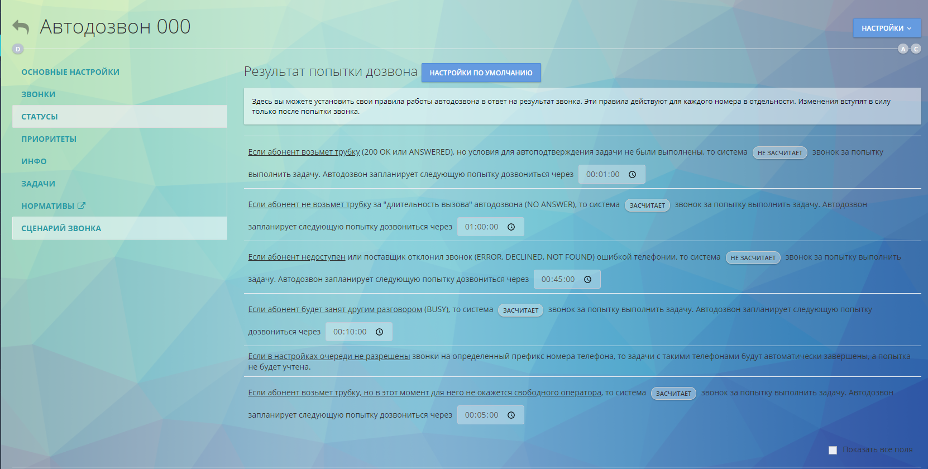Screen dimensions: 928x469
Task: Click the clock icon in the 00:05:00 field
Action: point(511,415)
